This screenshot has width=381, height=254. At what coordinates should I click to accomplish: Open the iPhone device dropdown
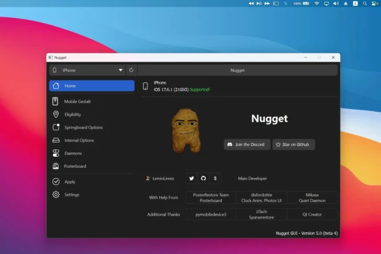click(87, 70)
